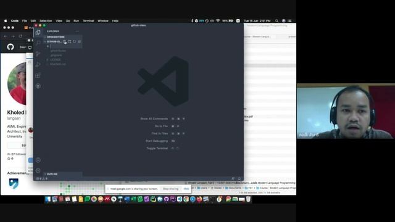This screenshot has height=222, width=395.
Task: Open Explorer panel more actions (ellipsis)
Action: 77,31
